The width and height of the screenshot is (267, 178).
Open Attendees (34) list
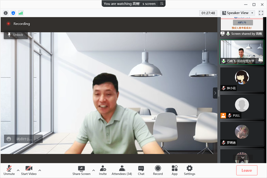(x=122, y=170)
